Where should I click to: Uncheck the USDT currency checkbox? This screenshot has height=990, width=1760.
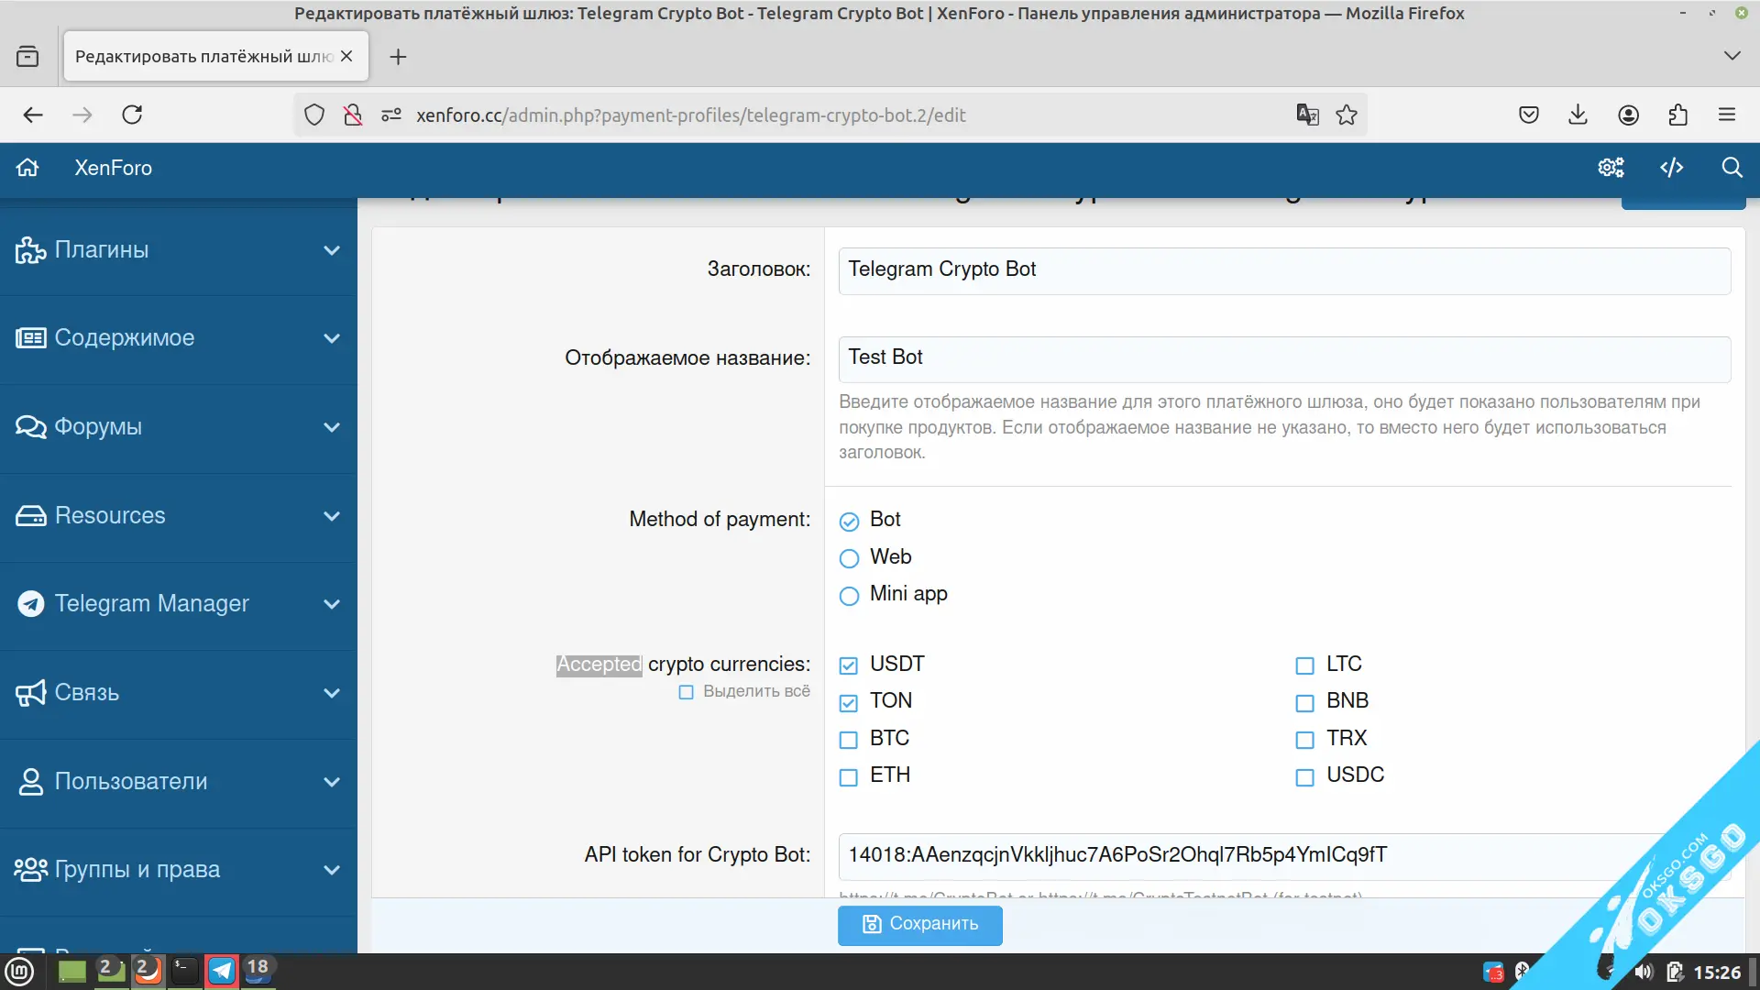(x=849, y=665)
